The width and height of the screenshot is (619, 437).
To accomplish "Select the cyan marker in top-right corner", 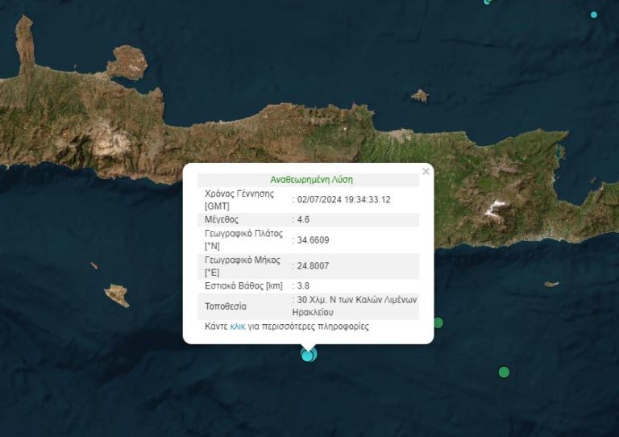I will pyautogui.click(x=594, y=15).
